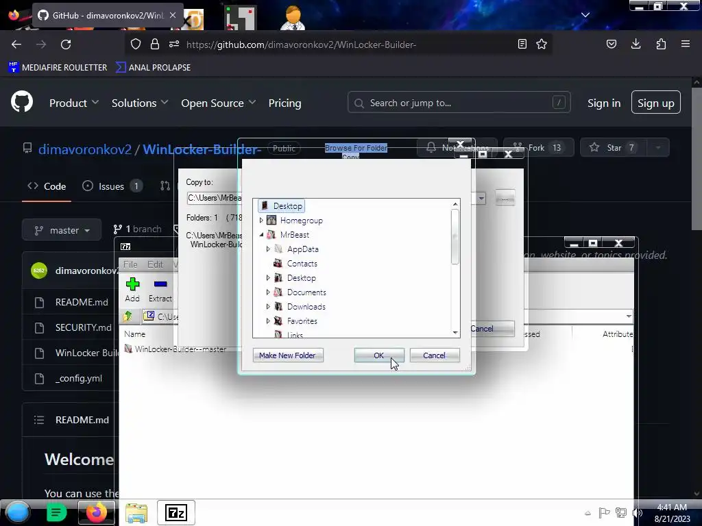Select the Contacts folder in tree
The height and width of the screenshot is (526, 702).
coord(302,264)
